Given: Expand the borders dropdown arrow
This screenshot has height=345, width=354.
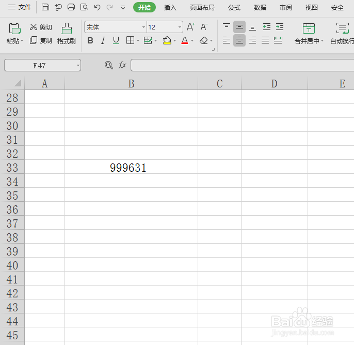Looking at the screenshot, I should tap(138, 41).
